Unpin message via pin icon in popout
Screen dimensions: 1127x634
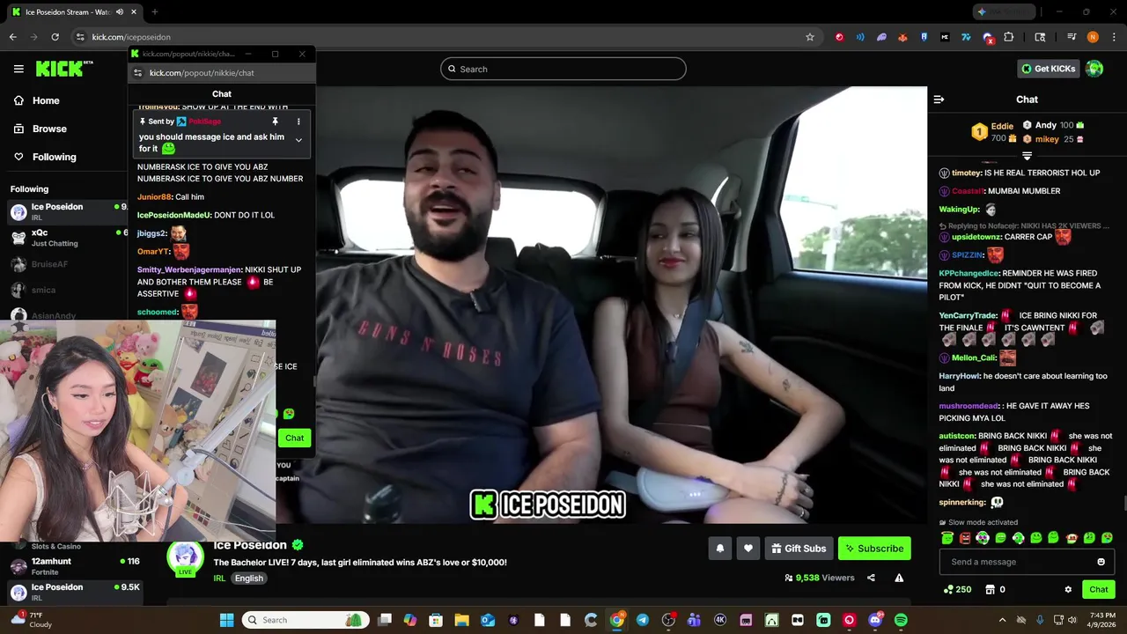pyautogui.click(x=275, y=122)
